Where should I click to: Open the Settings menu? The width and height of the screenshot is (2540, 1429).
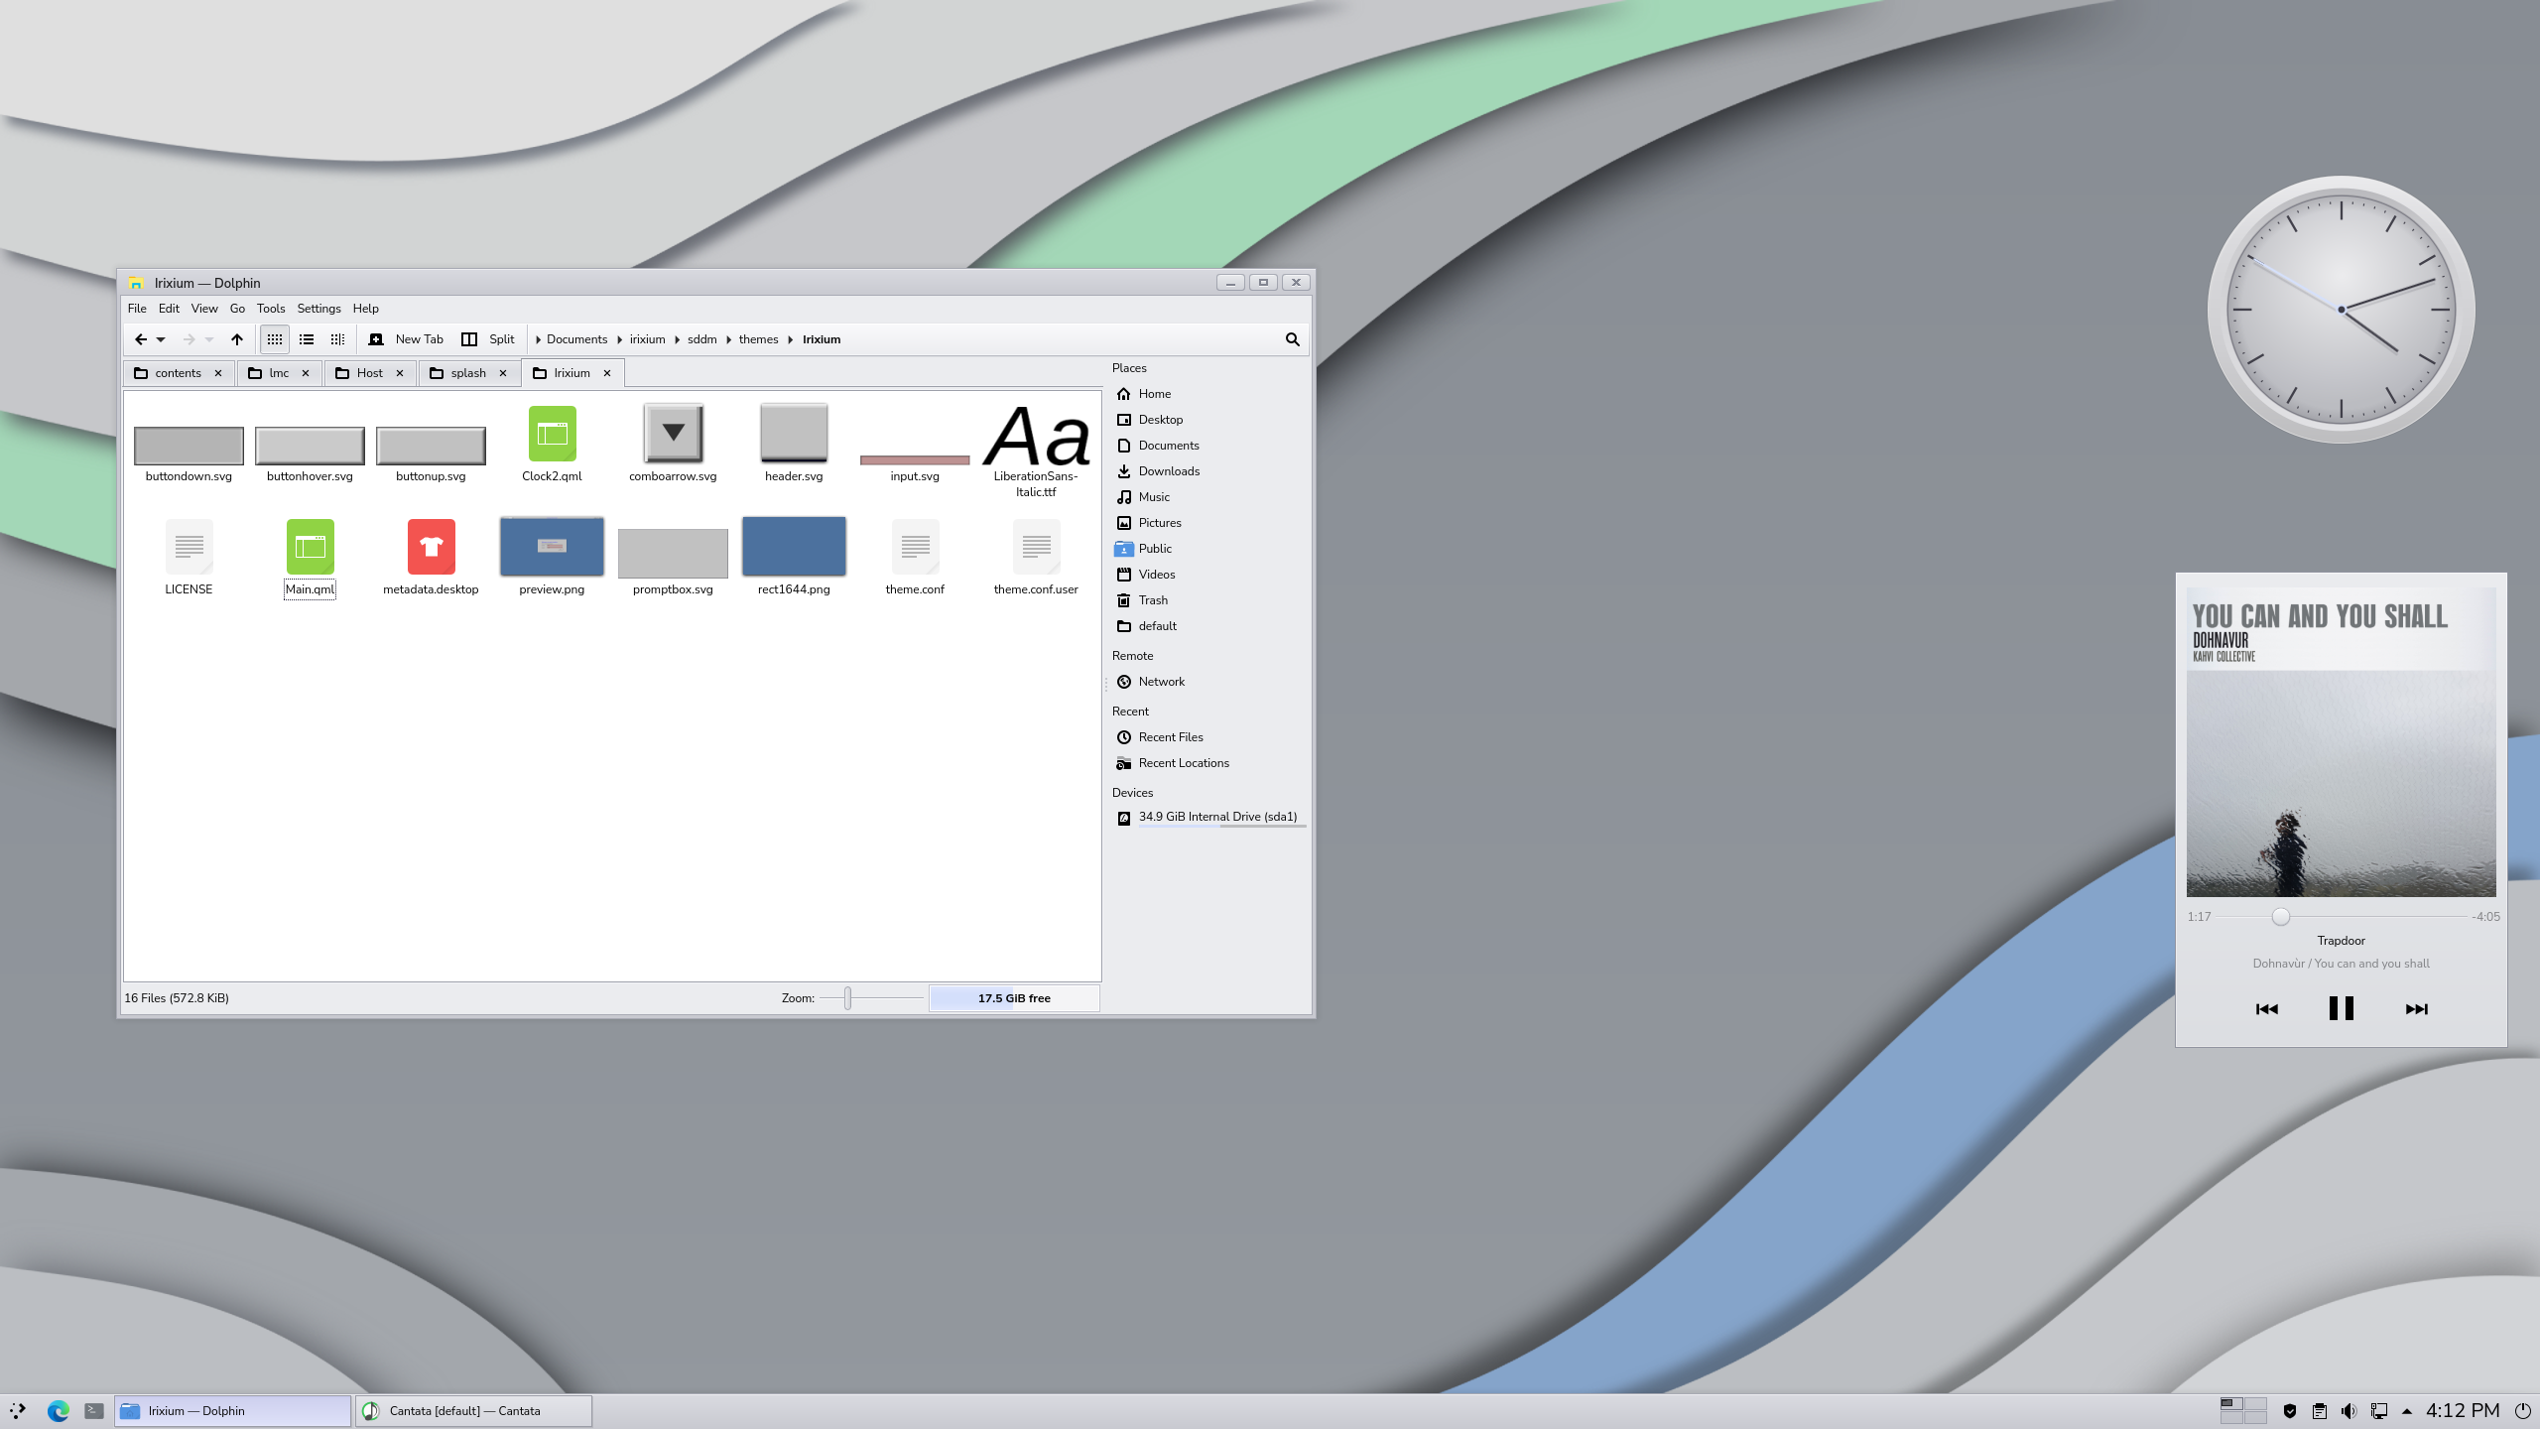318,308
